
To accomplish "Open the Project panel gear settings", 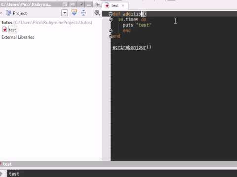I will click(x=97, y=13).
